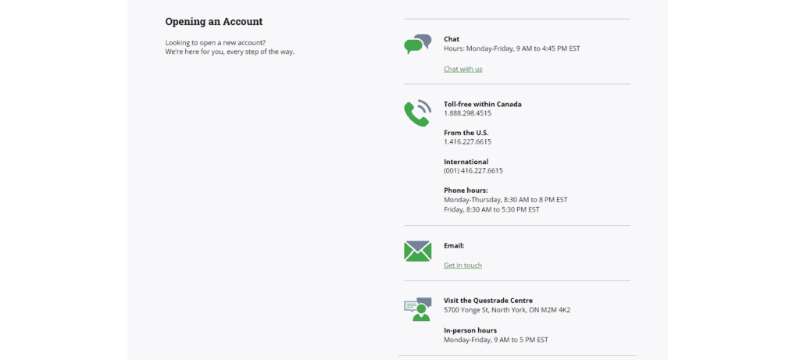
Task: Click the 'Visit the Questrade Centre' title
Action: (487, 301)
